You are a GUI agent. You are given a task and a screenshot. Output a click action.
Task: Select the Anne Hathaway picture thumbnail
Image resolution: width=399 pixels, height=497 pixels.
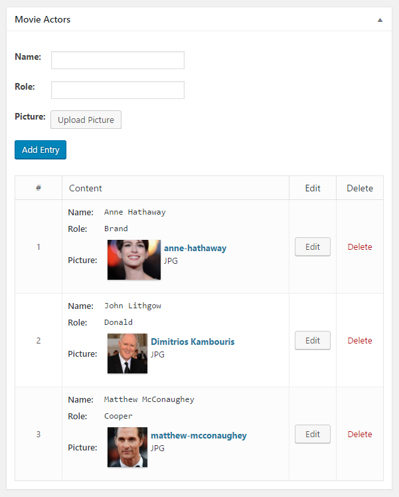[134, 260]
